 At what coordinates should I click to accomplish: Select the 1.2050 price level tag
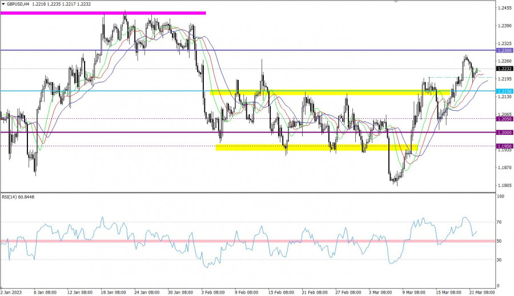coord(504,119)
